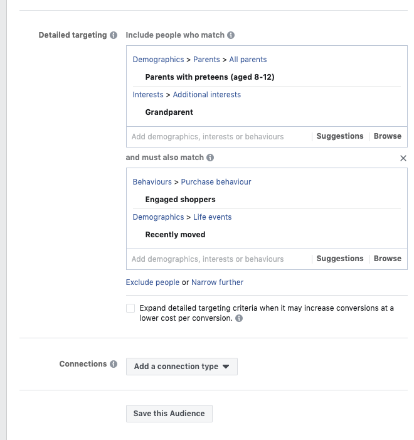Click Save this Audience button
414x440 pixels.
169,414
